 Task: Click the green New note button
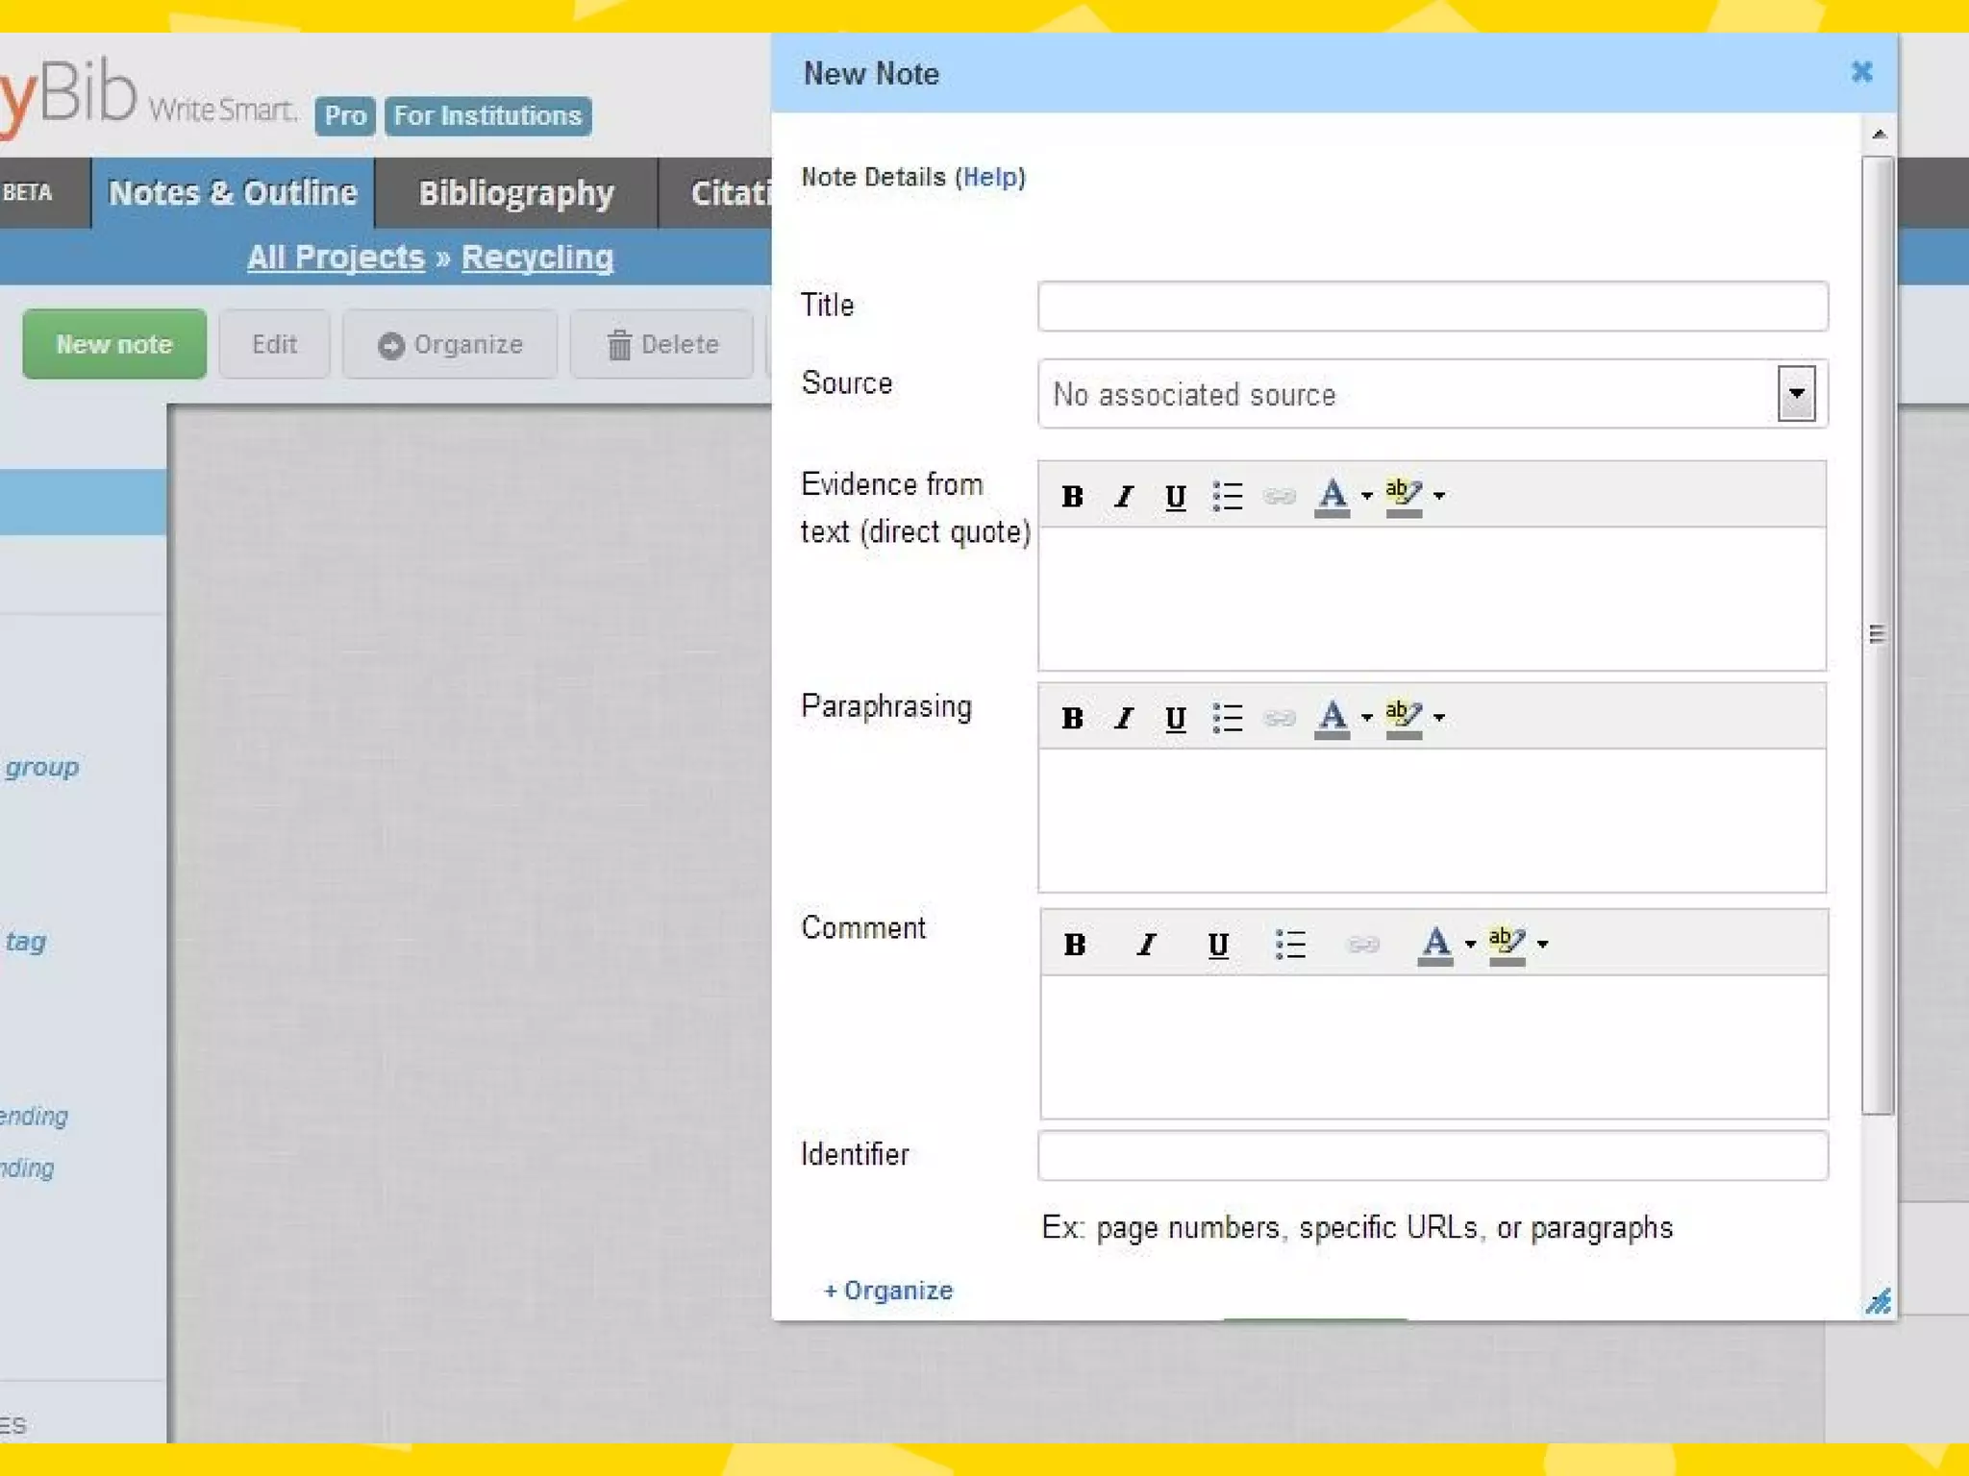click(114, 344)
